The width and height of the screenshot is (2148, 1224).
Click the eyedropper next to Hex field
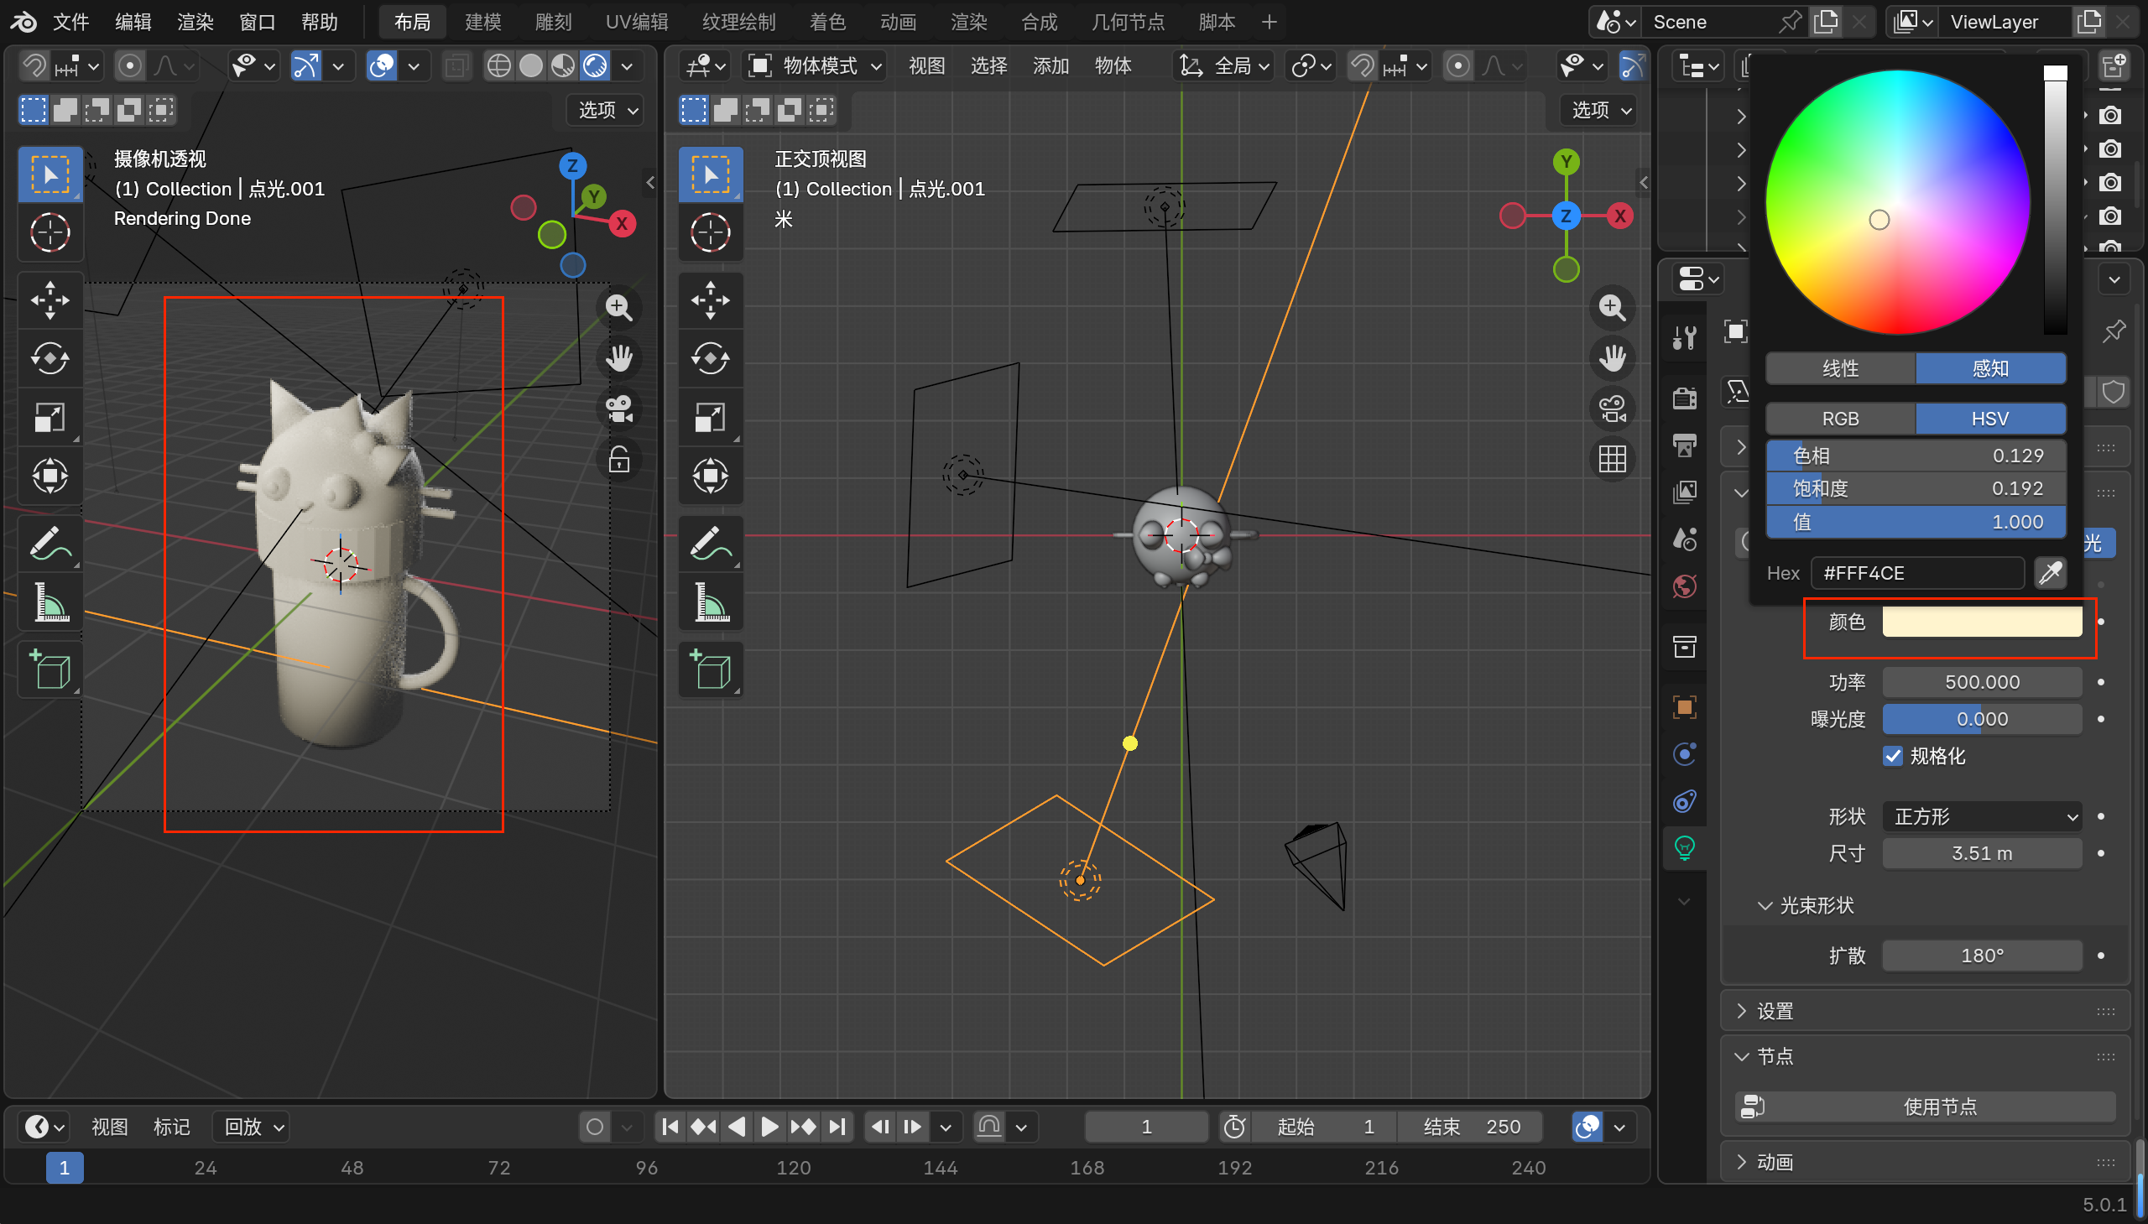pos(2051,573)
